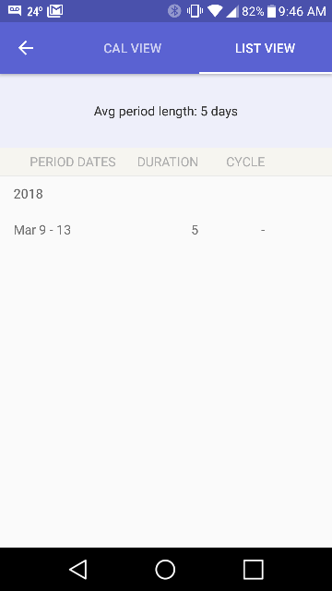Screen dimensions: 332x591
Task: Switch to the CAL VIEW tab
Action: (133, 48)
